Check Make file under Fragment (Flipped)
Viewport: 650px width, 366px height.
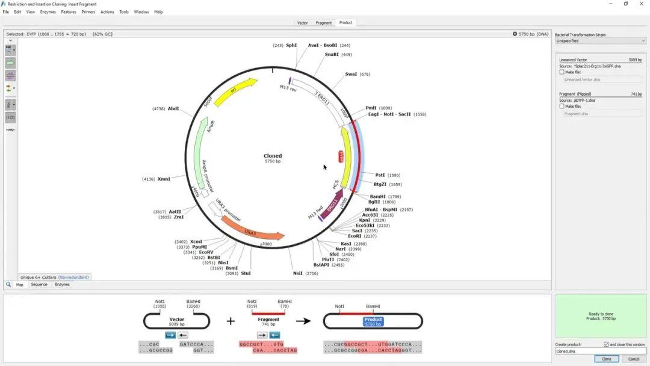[561, 107]
